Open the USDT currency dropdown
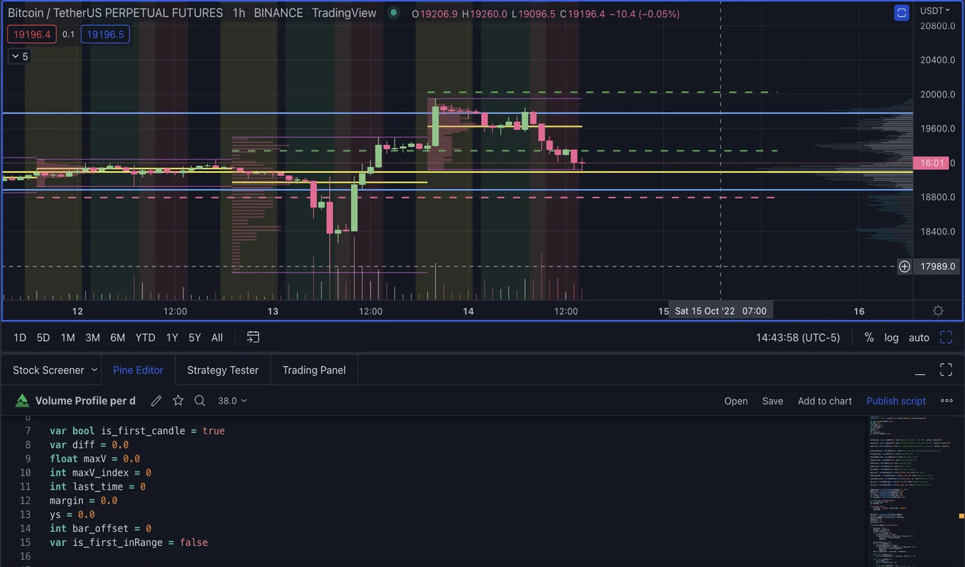Viewport: 965px width, 567px height. tap(935, 10)
